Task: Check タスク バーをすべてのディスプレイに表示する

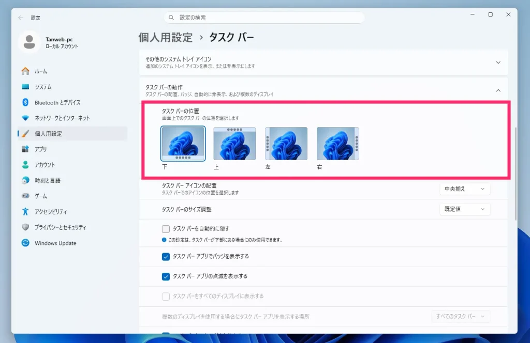Action: coord(166,297)
